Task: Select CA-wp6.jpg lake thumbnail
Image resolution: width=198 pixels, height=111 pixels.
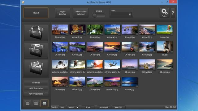Action: 147,47
